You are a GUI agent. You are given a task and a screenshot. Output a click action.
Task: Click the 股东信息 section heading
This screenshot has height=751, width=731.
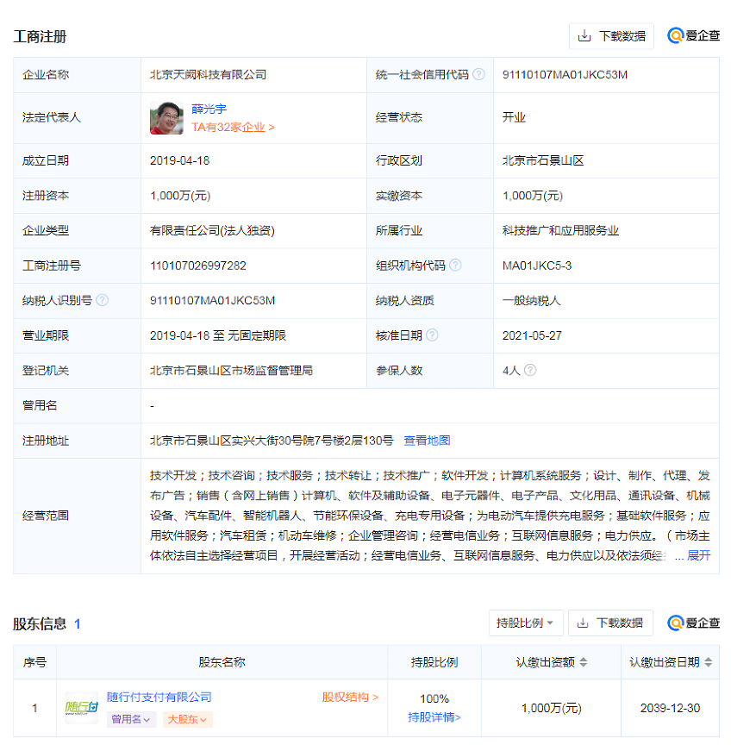click(40, 623)
